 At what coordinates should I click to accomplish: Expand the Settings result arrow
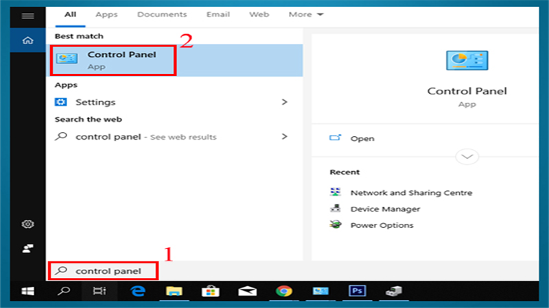(284, 102)
